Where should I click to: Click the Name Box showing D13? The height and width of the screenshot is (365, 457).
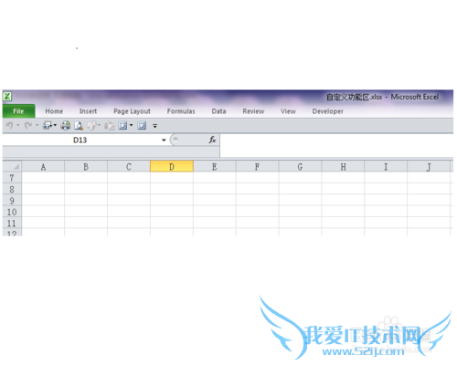(80, 141)
